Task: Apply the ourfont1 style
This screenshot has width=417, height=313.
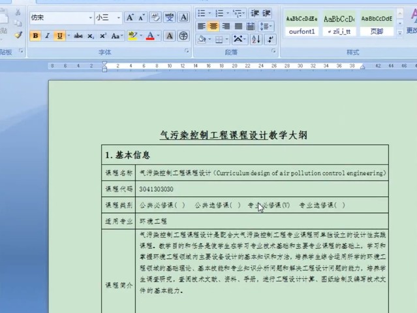Action: click(x=301, y=24)
